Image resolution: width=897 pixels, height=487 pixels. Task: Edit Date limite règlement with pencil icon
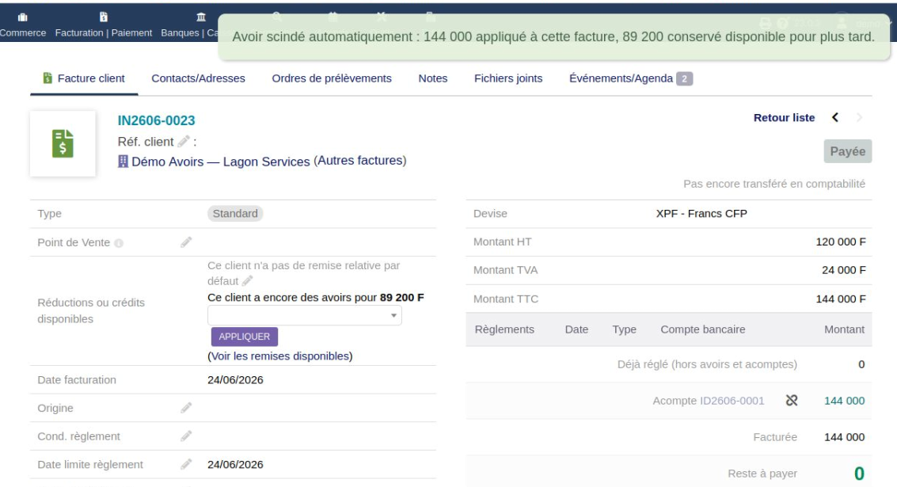(x=186, y=464)
